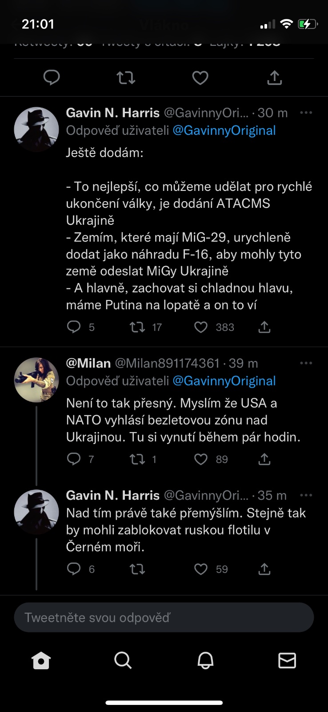This screenshot has height=712, width=328.
Task: Retweet the ATACMS tweet with 17 retweets
Action: point(137,328)
